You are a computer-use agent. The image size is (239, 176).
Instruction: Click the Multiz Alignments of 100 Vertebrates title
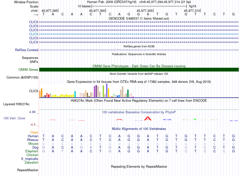coord(139,129)
